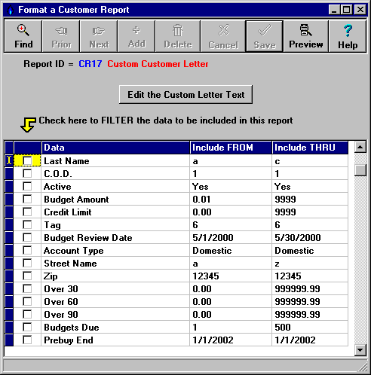Viewport: 371px width, 375px height.
Task: Check the Budget Amount filter box
Action: point(27,199)
